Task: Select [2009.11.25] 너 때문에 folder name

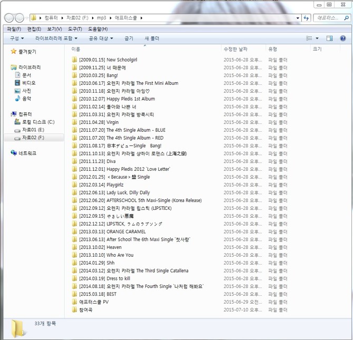Action: (102, 67)
